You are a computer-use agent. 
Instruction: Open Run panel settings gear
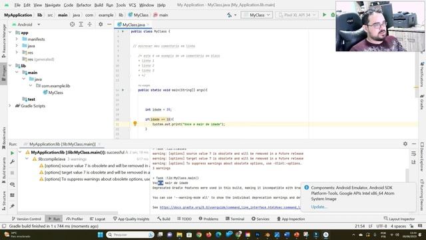(x=405, y=144)
